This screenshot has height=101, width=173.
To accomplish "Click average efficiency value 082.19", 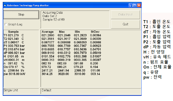I will tap(46, 64).
